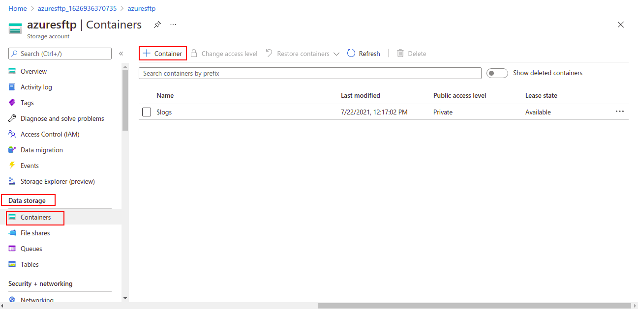Pin the azuresftp blade to dashboard
638x309 pixels.
157,25
